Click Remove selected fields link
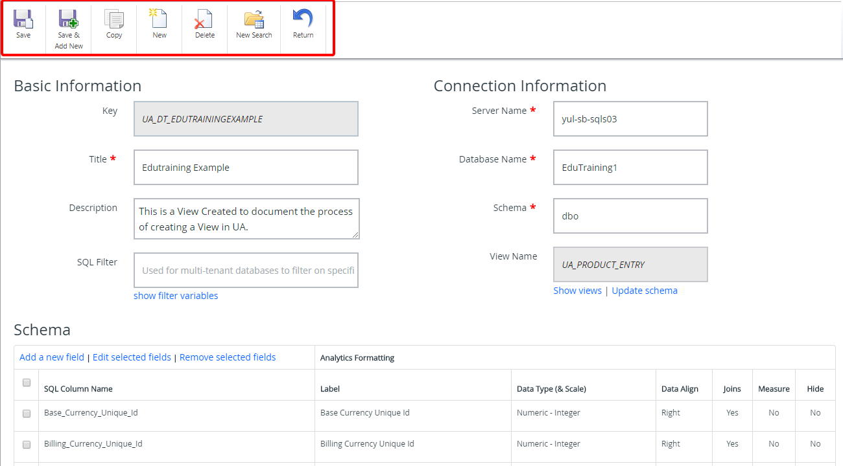The image size is (843, 466). [x=228, y=357]
